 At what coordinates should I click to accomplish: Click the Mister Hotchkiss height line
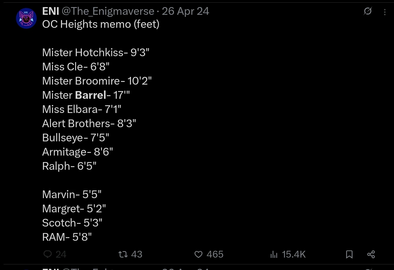(x=96, y=52)
